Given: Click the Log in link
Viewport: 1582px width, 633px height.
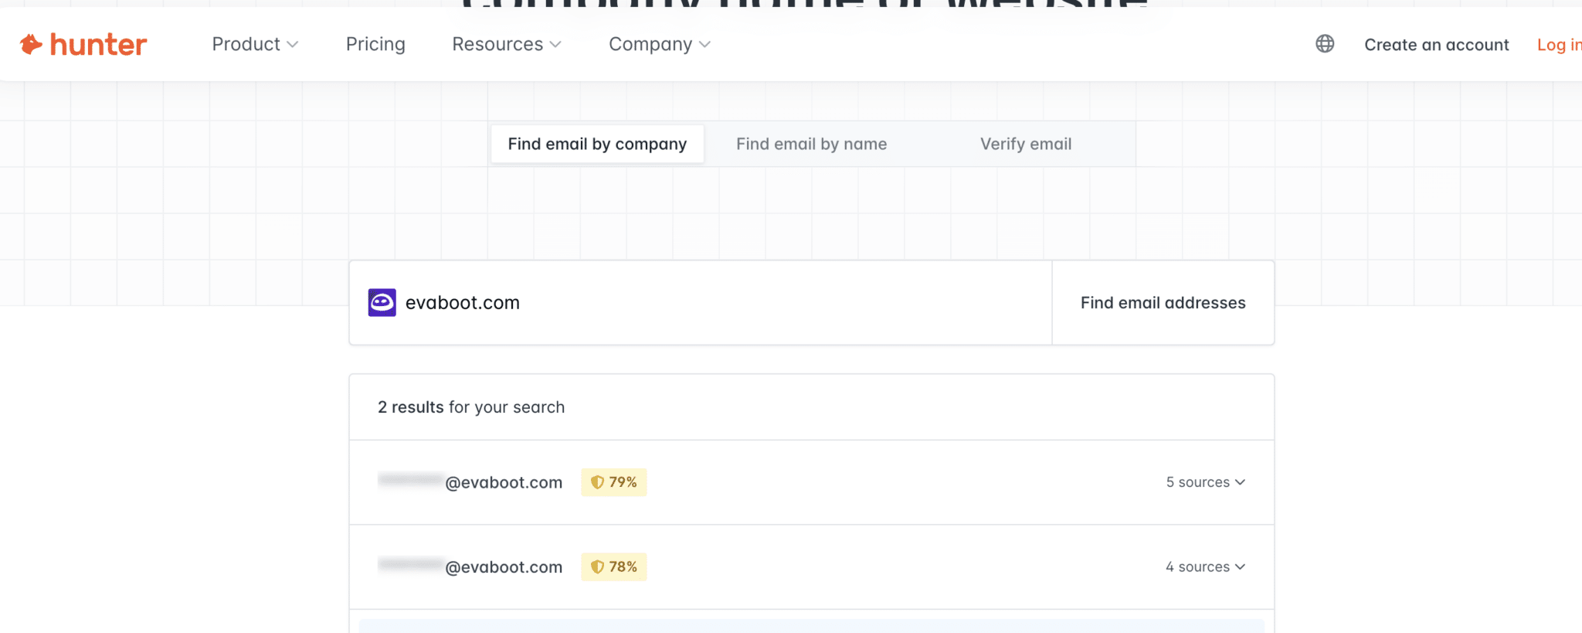Looking at the screenshot, I should pyautogui.click(x=1559, y=44).
